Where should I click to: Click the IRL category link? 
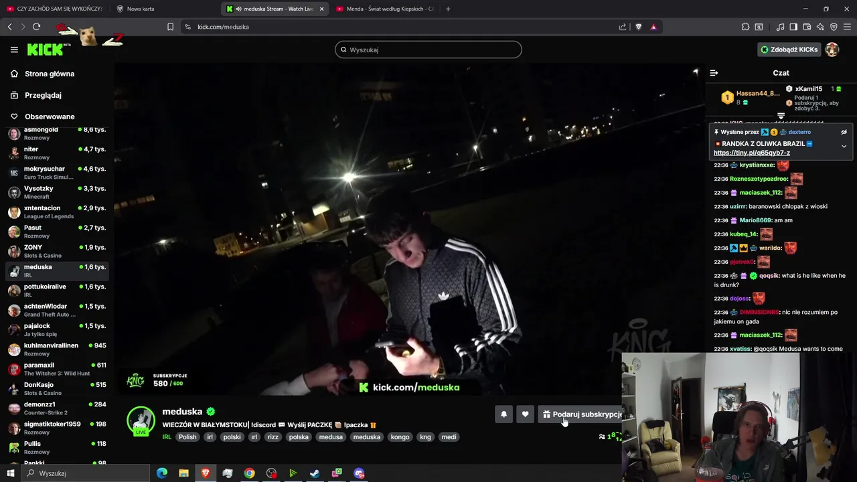pyautogui.click(x=167, y=437)
